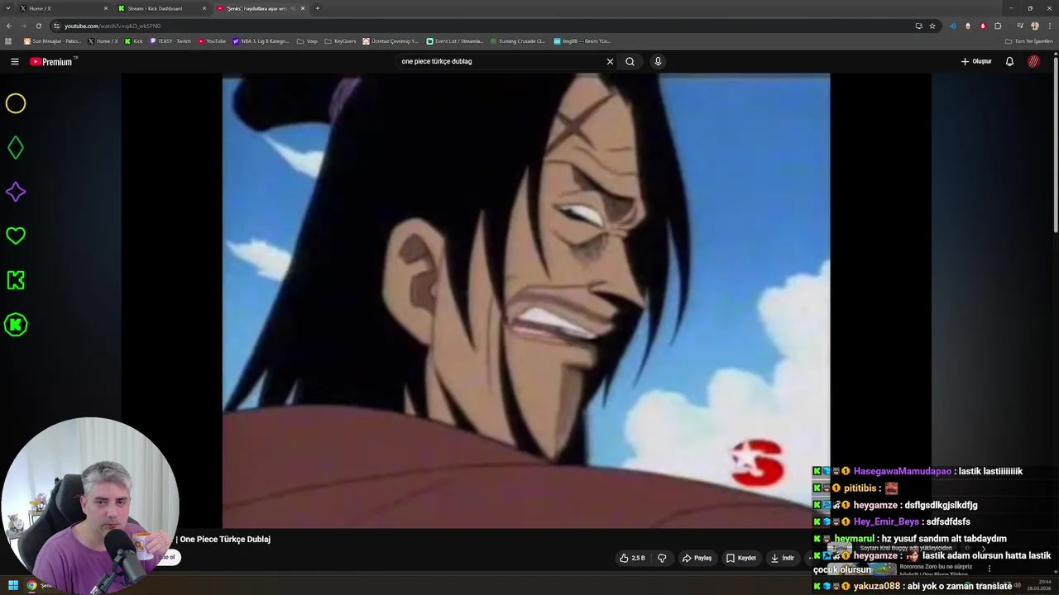
Task: Click HasegawaMamudapao username in chat
Action: click(x=902, y=471)
